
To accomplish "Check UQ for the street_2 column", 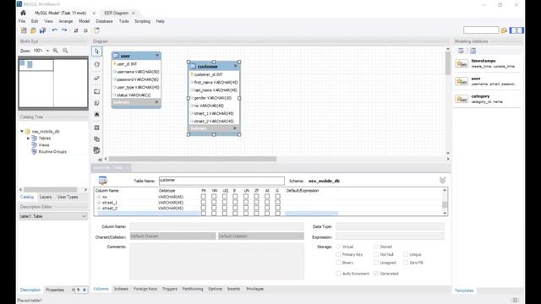I will [225, 208].
